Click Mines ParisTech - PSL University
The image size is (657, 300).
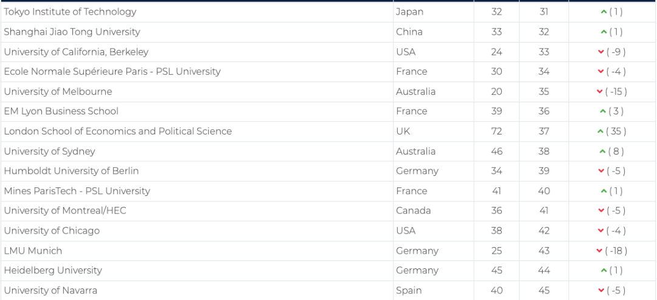tap(77, 191)
